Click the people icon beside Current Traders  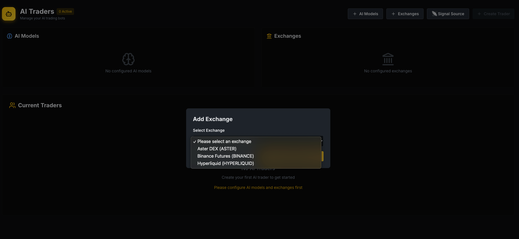12,105
